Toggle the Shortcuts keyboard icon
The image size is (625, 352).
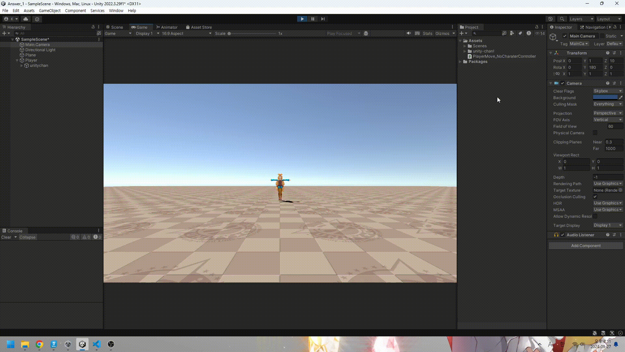[417, 33]
